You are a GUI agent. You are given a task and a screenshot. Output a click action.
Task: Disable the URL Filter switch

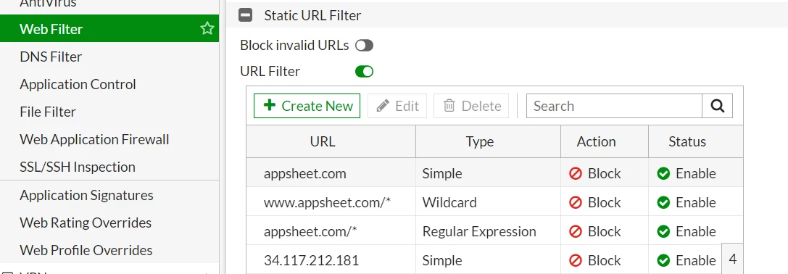click(365, 71)
